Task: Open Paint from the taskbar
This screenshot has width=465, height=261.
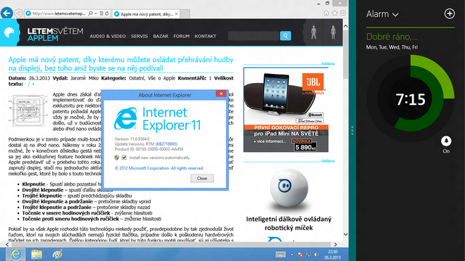Action: point(57,255)
